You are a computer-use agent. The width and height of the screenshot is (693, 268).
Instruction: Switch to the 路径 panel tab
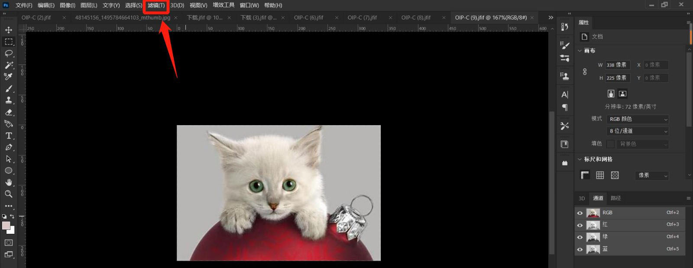pos(615,198)
